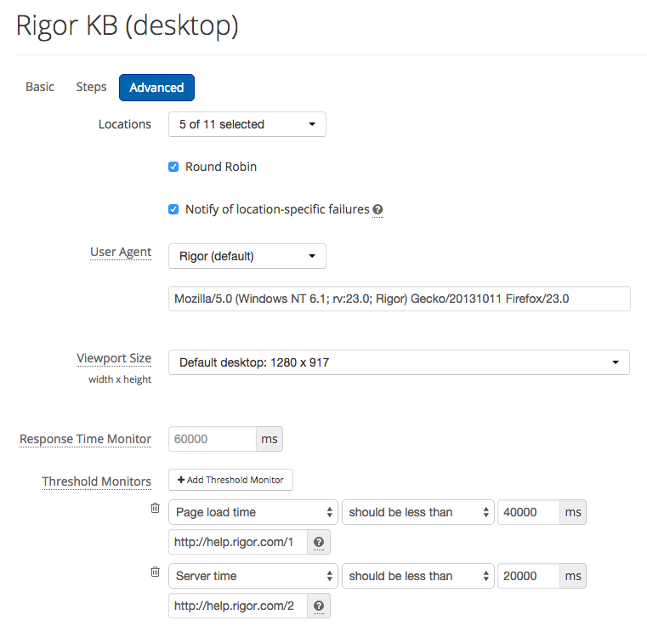Open the Locations dropdown

tap(247, 124)
